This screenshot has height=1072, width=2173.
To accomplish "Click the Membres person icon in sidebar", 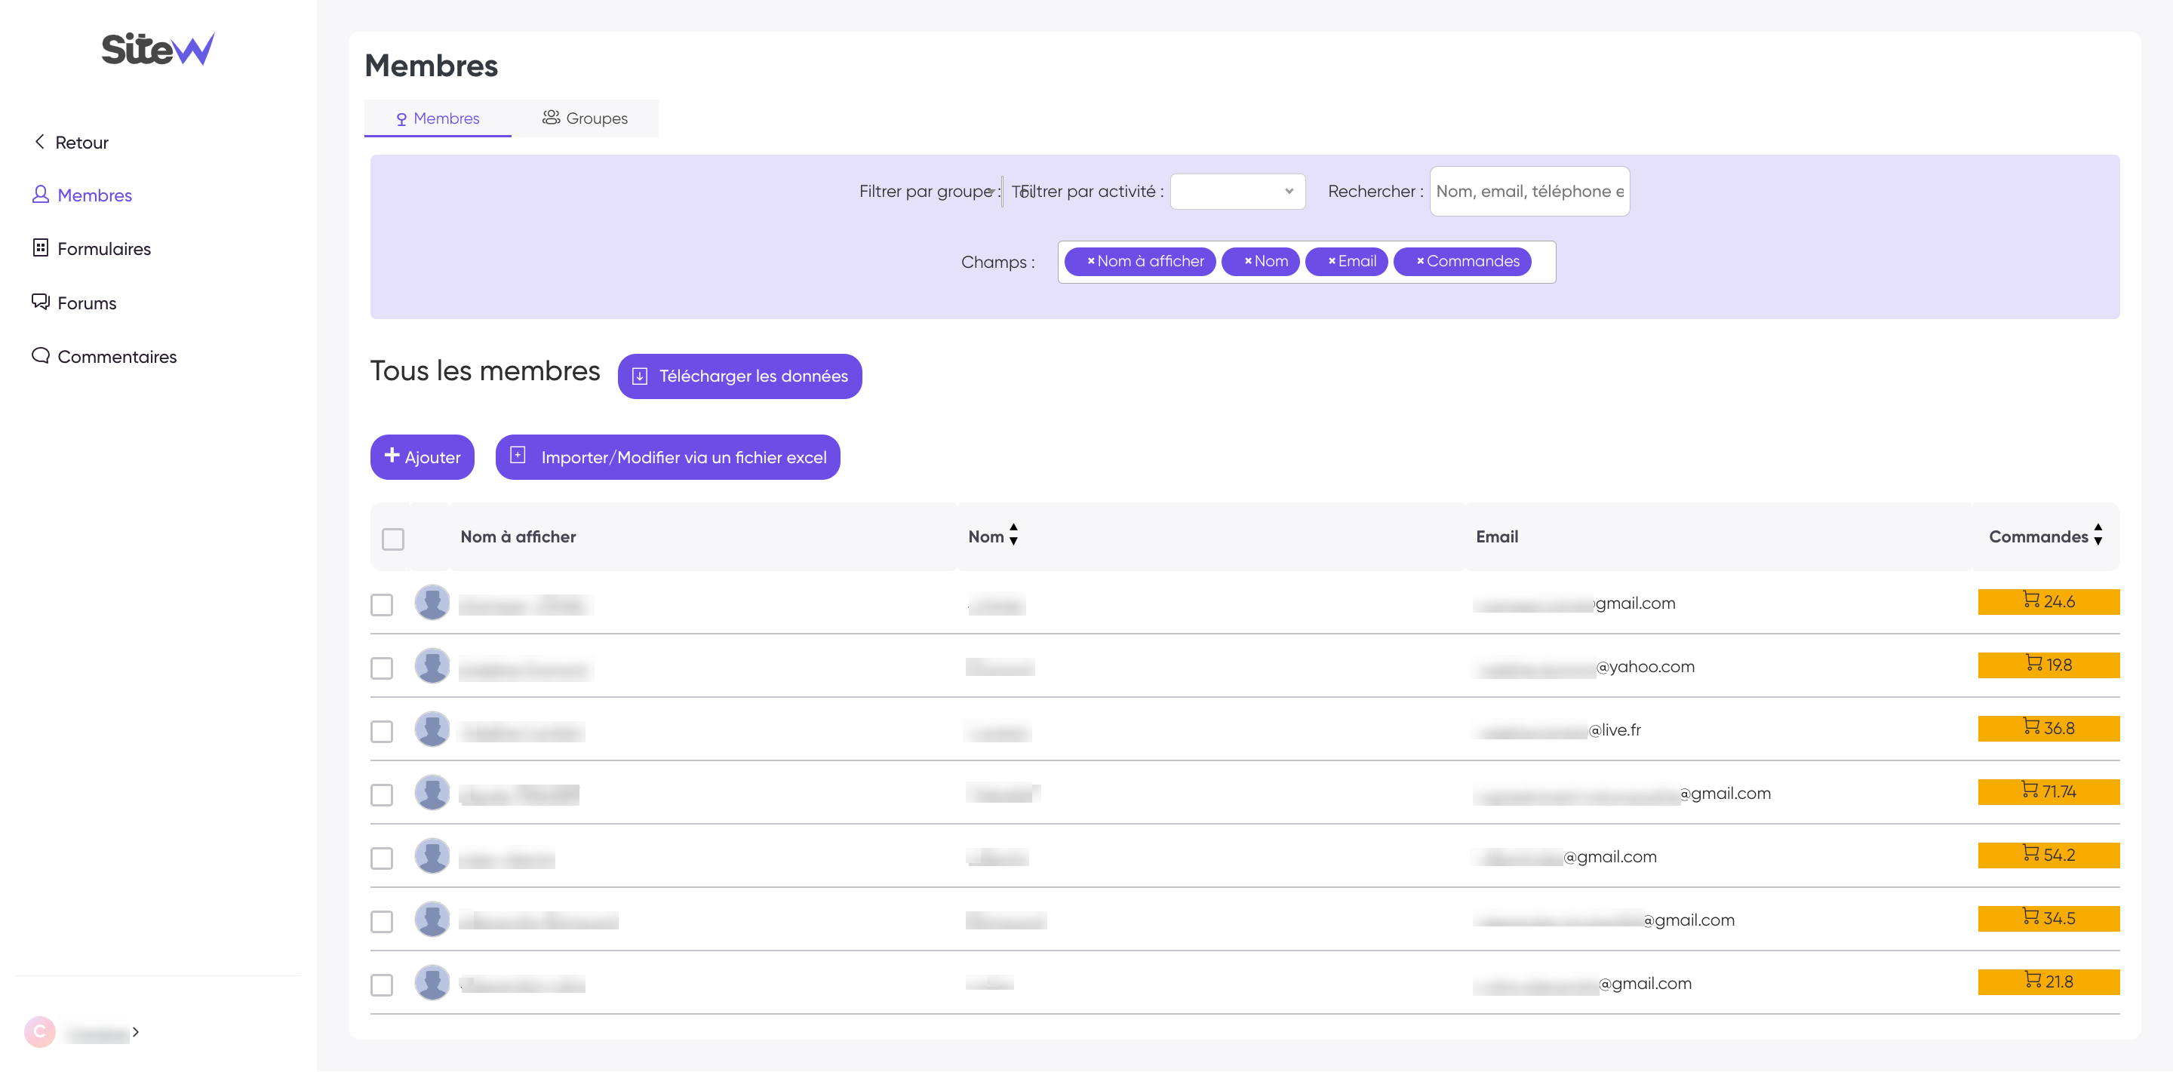I will tap(40, 195).
